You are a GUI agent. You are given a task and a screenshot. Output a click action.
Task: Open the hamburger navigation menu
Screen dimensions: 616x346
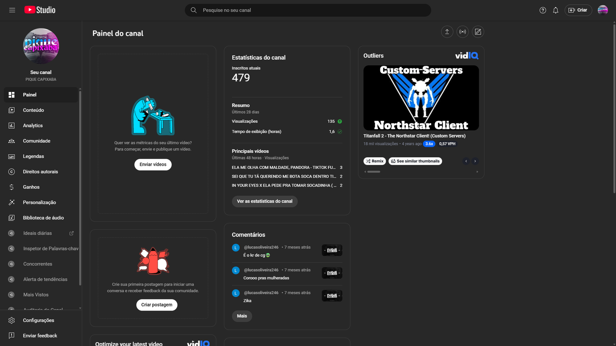12,10
